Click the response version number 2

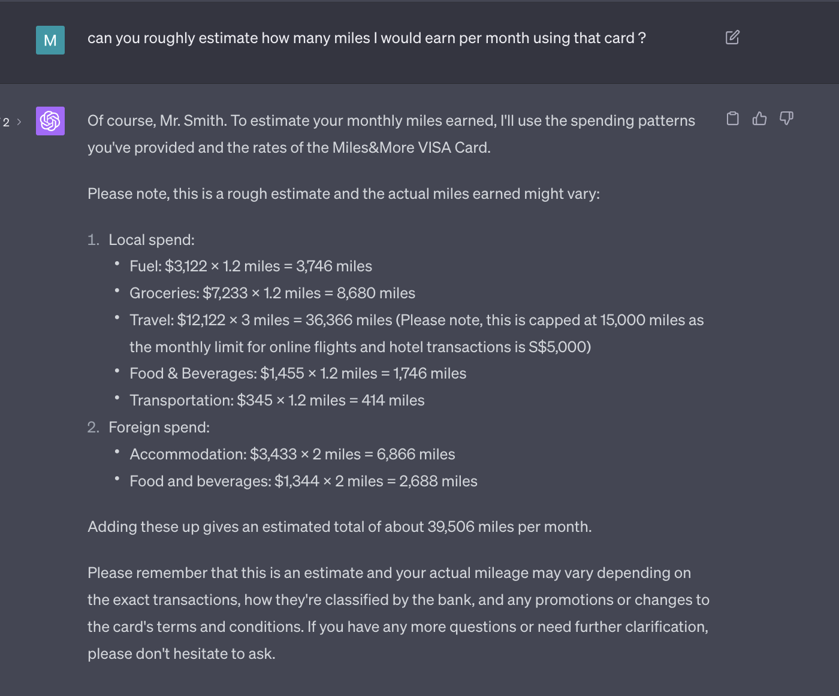[7, 123]
